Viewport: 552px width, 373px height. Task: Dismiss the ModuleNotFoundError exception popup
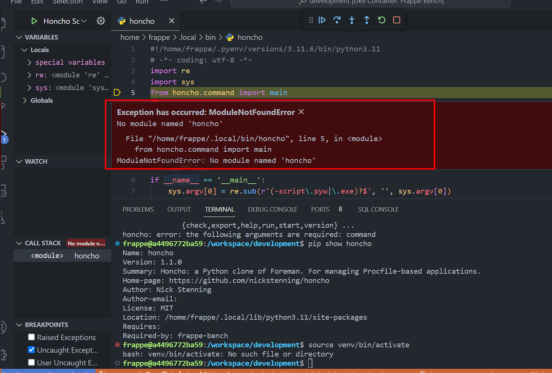pos(301,112)
